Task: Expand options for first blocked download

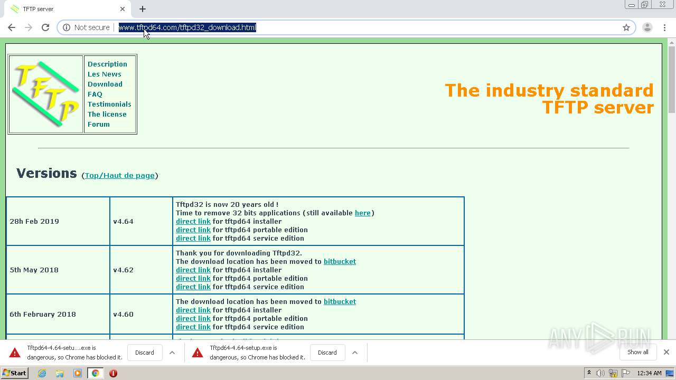Action: (x=172, y=353)
